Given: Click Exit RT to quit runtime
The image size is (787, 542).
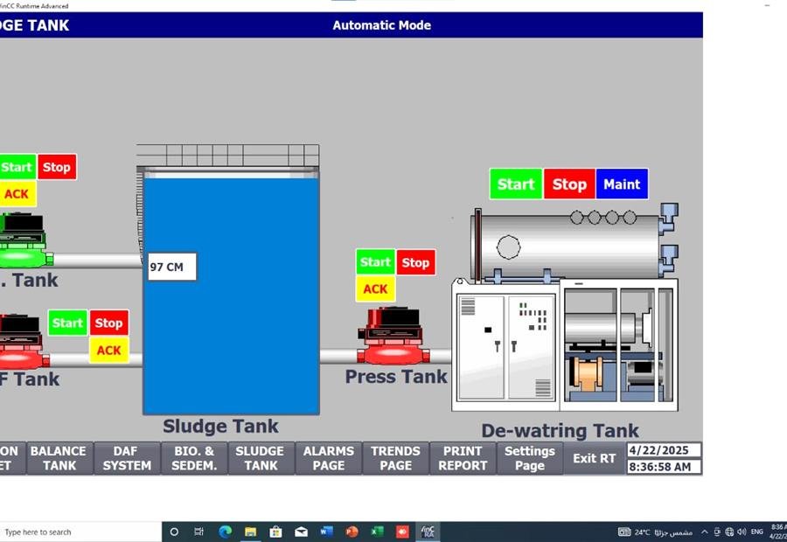Looking at the screenshot, I should 595,458.
